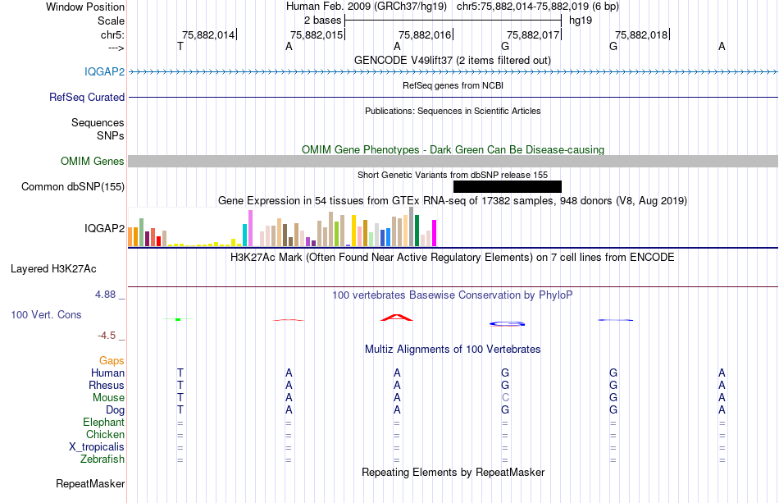Click the Repeating Elements by RepeatMasker title
This screenshot has width=779, height=503.
click(x=453, y=472)
